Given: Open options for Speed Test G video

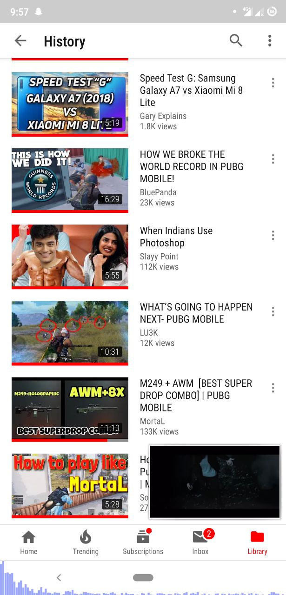Looking at the screenshot, I should click(273, 83).
